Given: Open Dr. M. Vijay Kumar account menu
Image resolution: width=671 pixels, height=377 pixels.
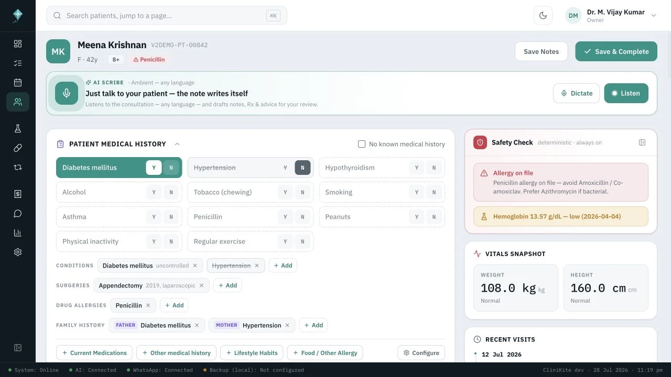Looking at the screenshot, I should [x=611, y=16].
